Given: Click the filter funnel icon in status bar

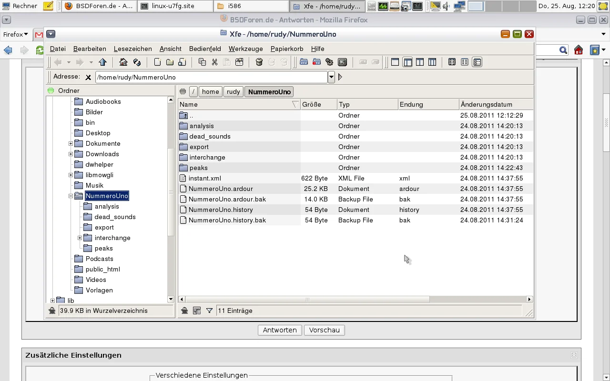Looking at the screenshot, I should [209, 311].
